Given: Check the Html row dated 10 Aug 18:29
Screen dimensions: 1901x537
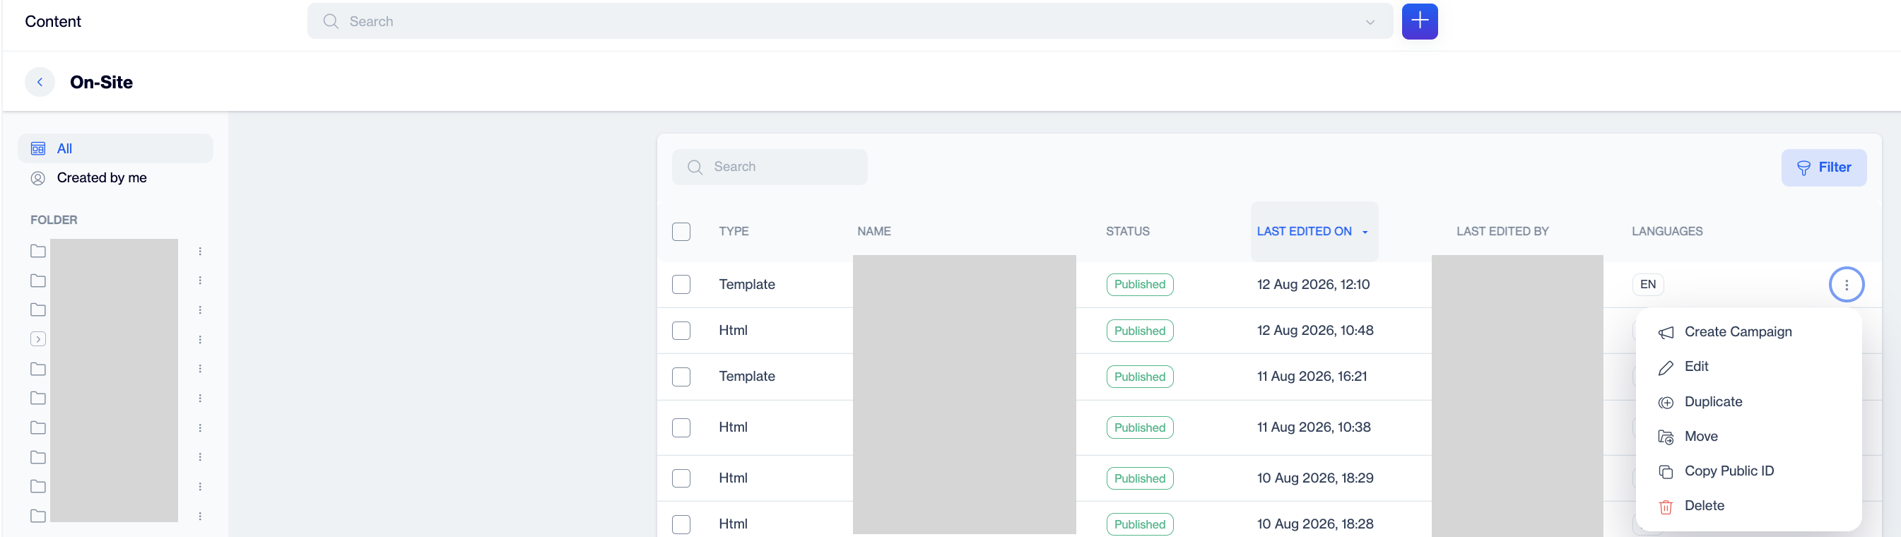Looking at the screenshot, I should 681,478.
